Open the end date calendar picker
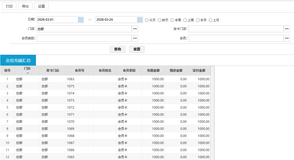This screenshot has width=294, height=160. tap(140, 20)
